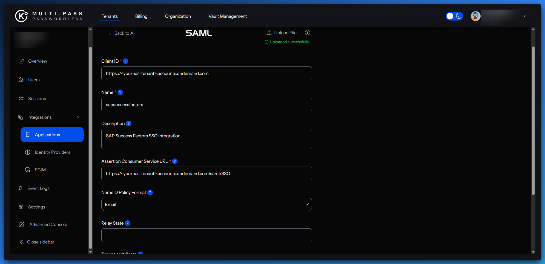Click the Name field help icon
This screenshot has height=264, width=545.
(x=120, y=92)
